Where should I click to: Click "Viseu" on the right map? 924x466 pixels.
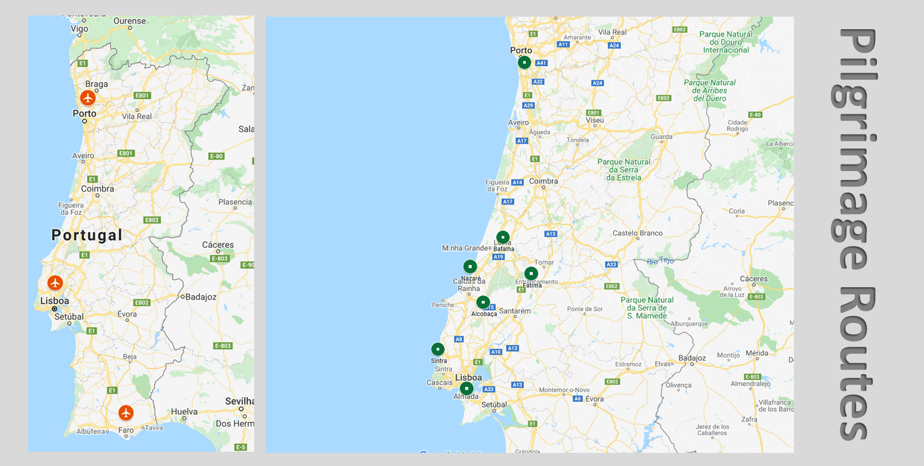tap(595, 120)
